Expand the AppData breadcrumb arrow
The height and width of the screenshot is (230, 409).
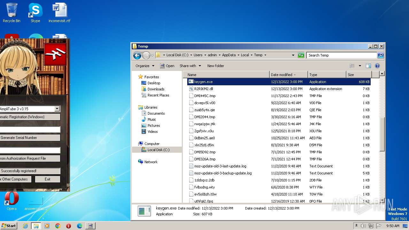click(238, 55)
